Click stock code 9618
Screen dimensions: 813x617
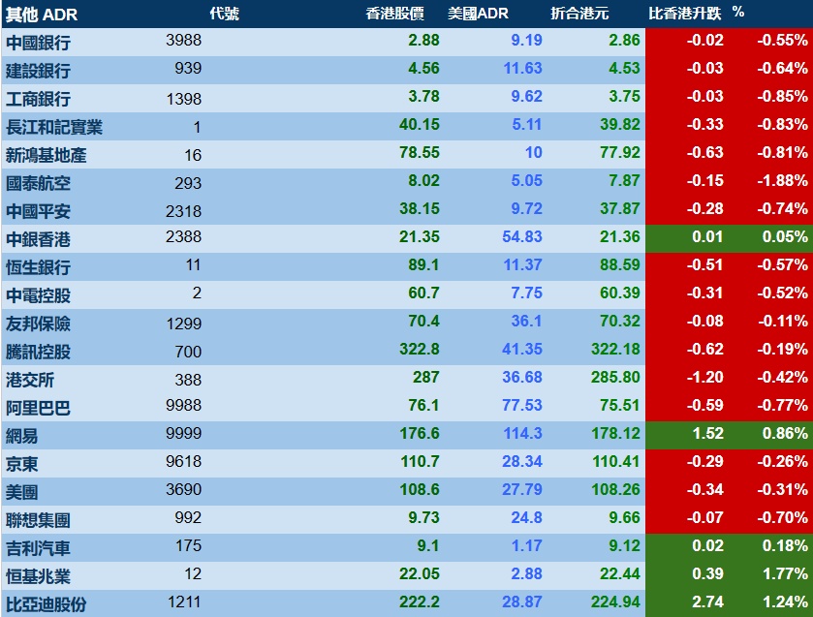(x=183, y=461)
